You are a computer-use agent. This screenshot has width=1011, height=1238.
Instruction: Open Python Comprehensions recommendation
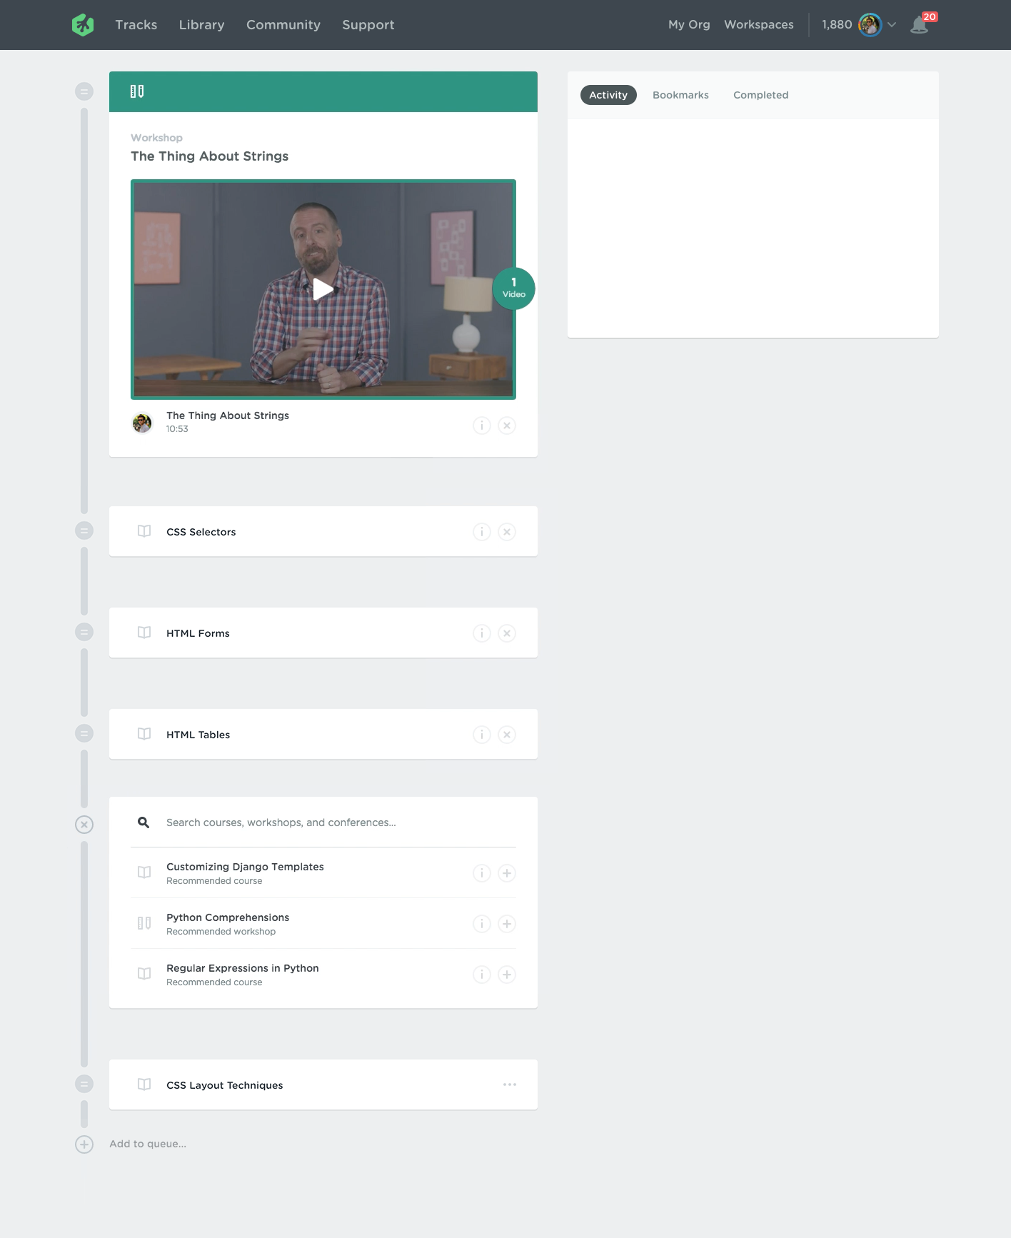(228, 917)
